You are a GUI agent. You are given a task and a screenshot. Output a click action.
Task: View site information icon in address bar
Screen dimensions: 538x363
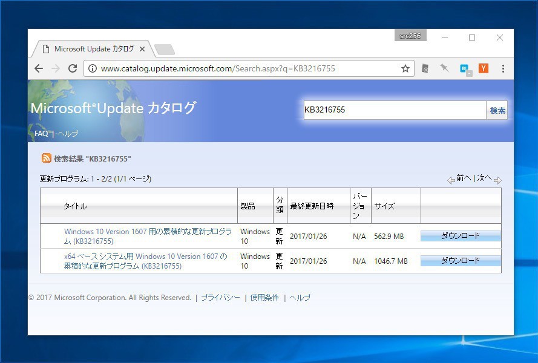93,68
